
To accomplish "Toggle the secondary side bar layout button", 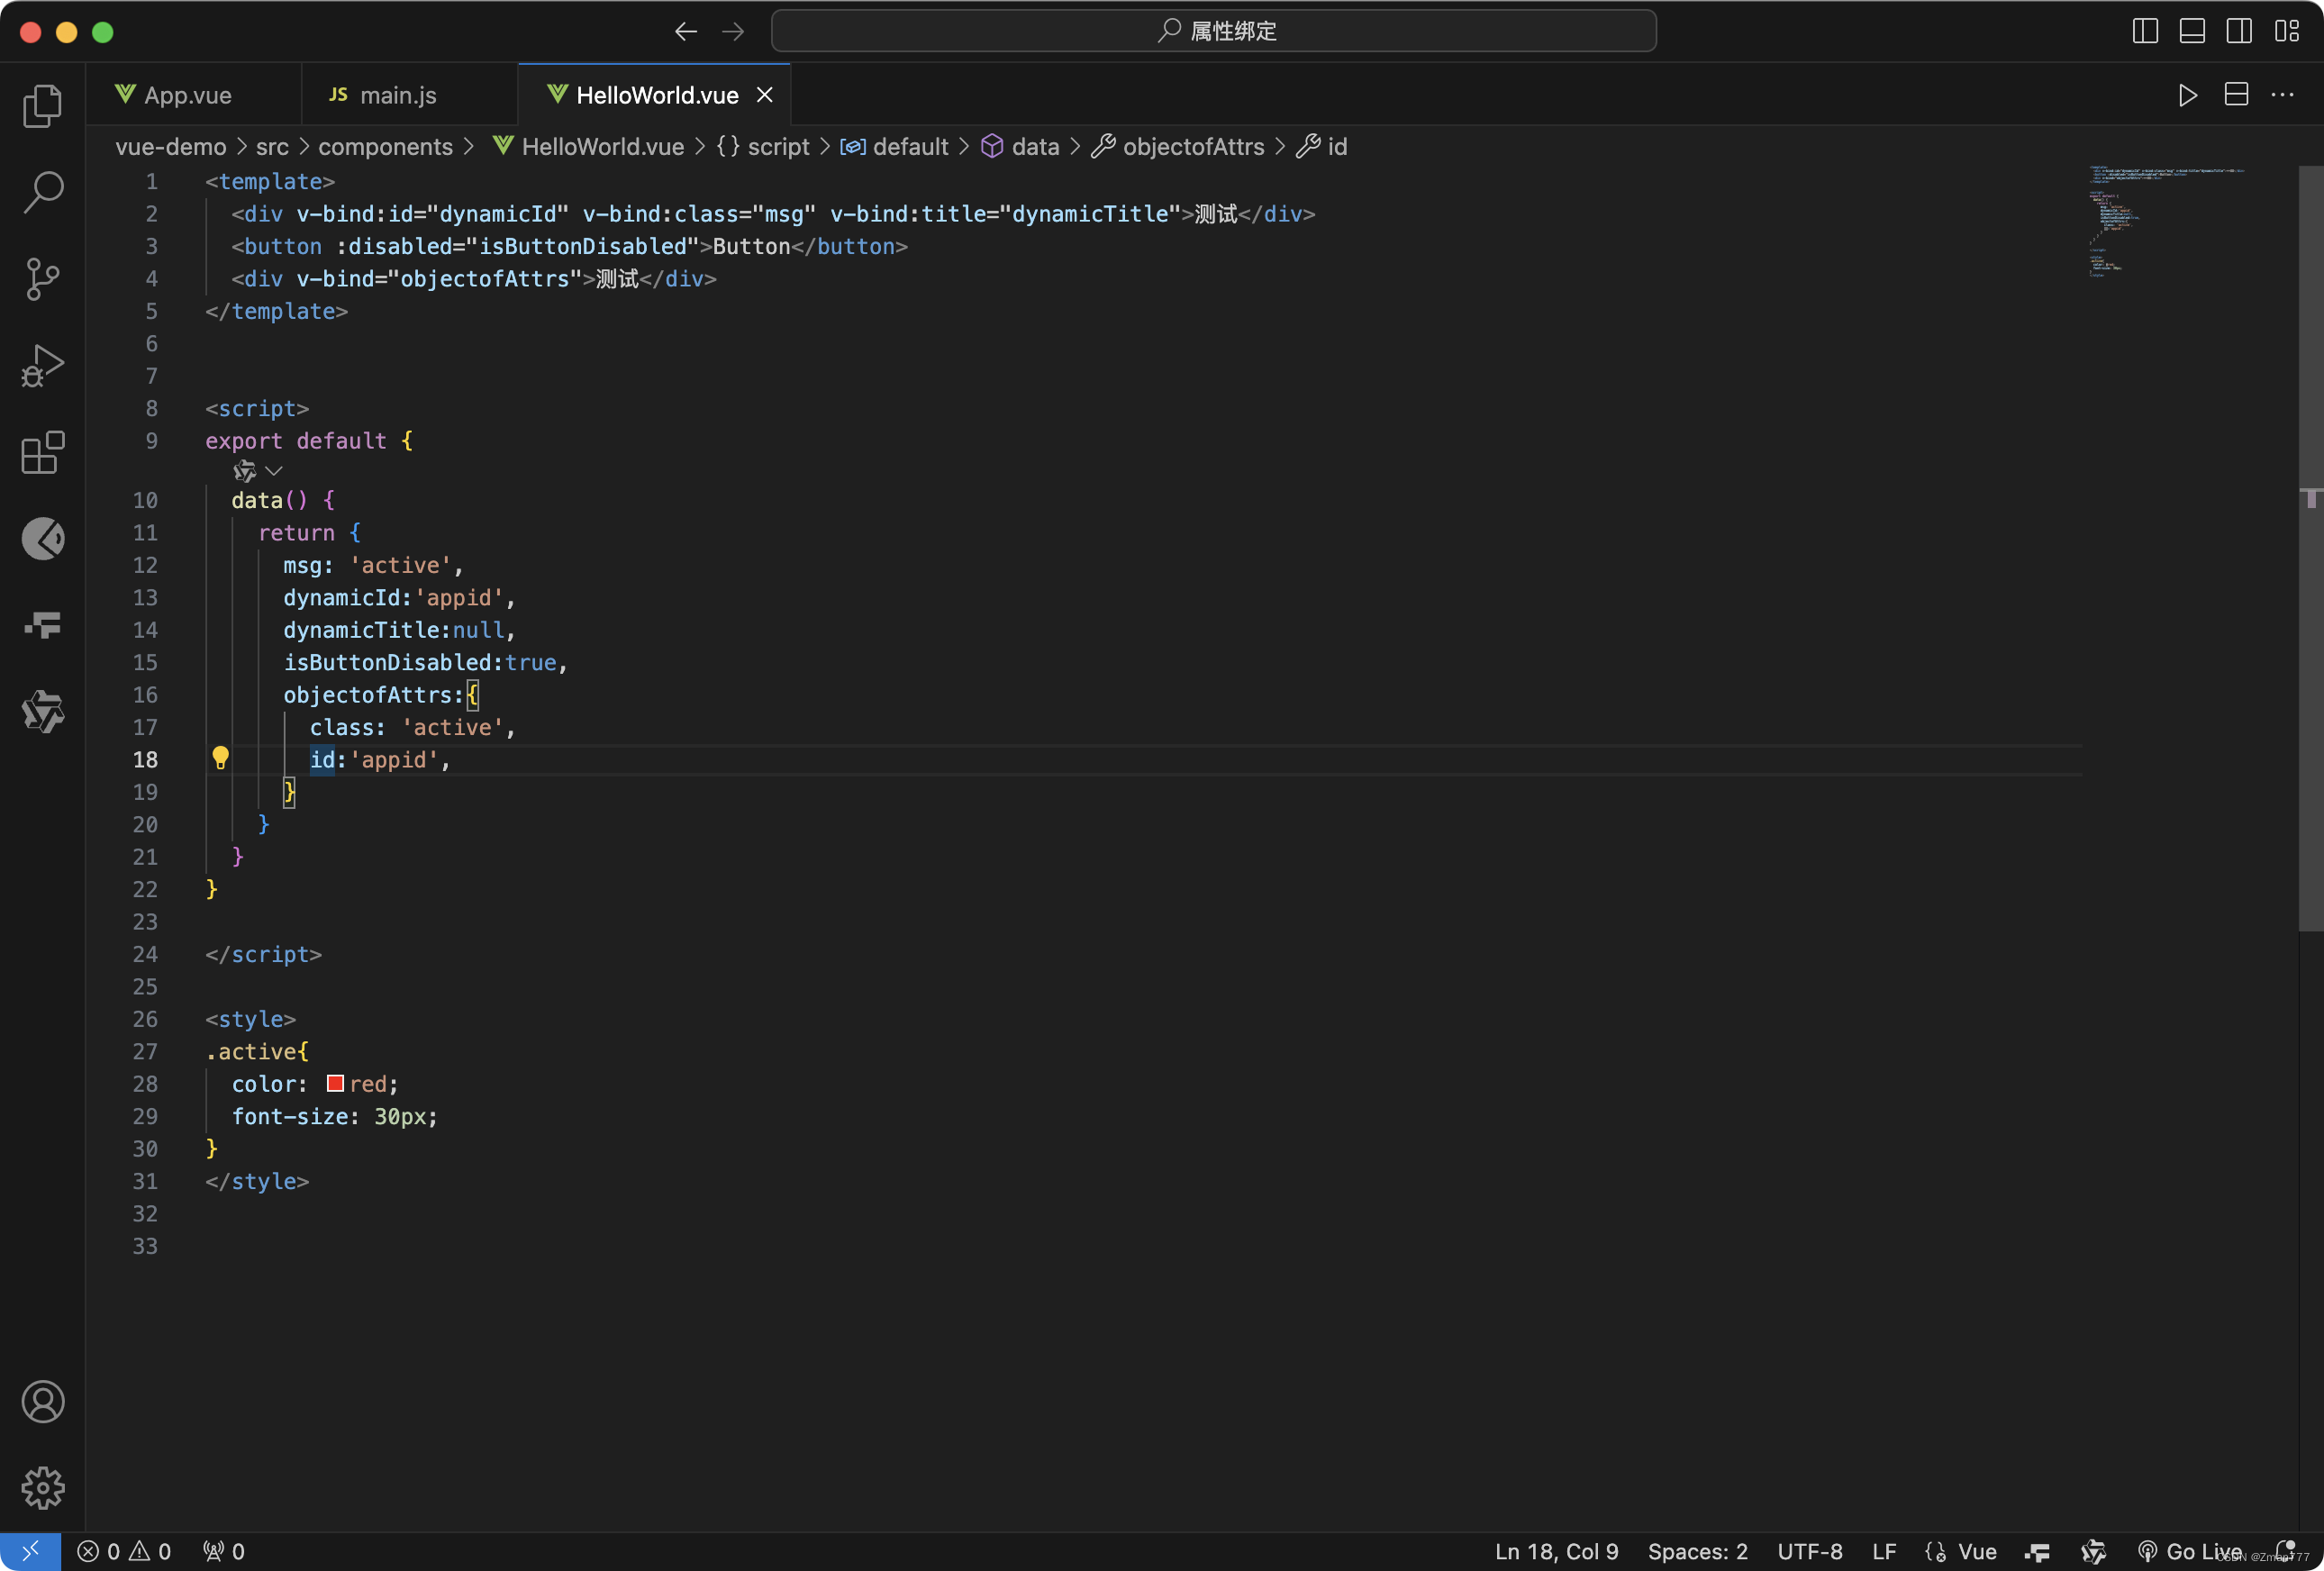I will coord(2238,31).
